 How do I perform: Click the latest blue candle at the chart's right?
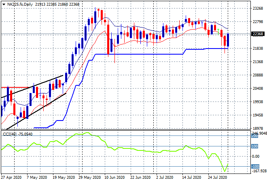228,40
